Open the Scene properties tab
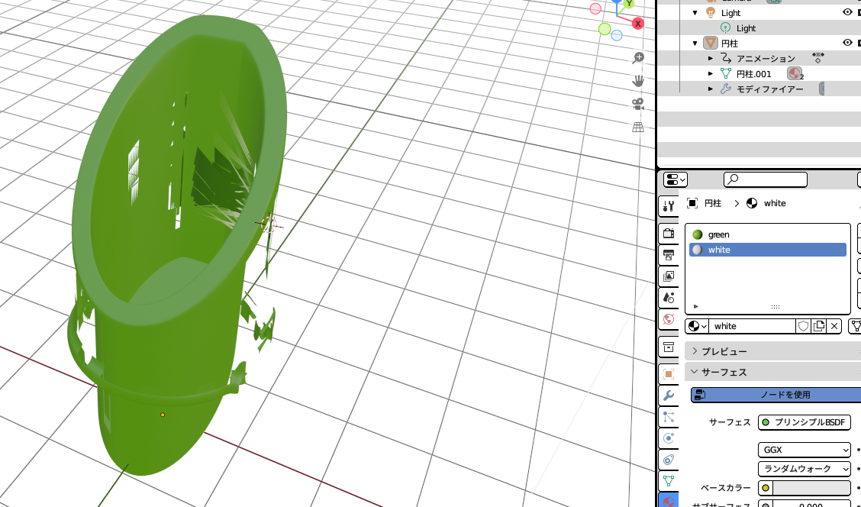This screenshot has width=861, height=507. (x=668, y=298)
